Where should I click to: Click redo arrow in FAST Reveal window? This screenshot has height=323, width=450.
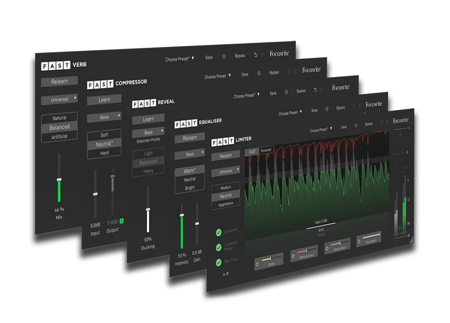pyautogui.click(x=322, y=89)
